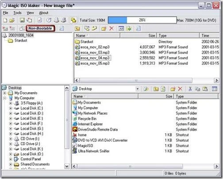Image resolution: width=223 pixels, height=179 pixels.
Task: Expand the My Documents tree node
Action: (x=4, y=93)
